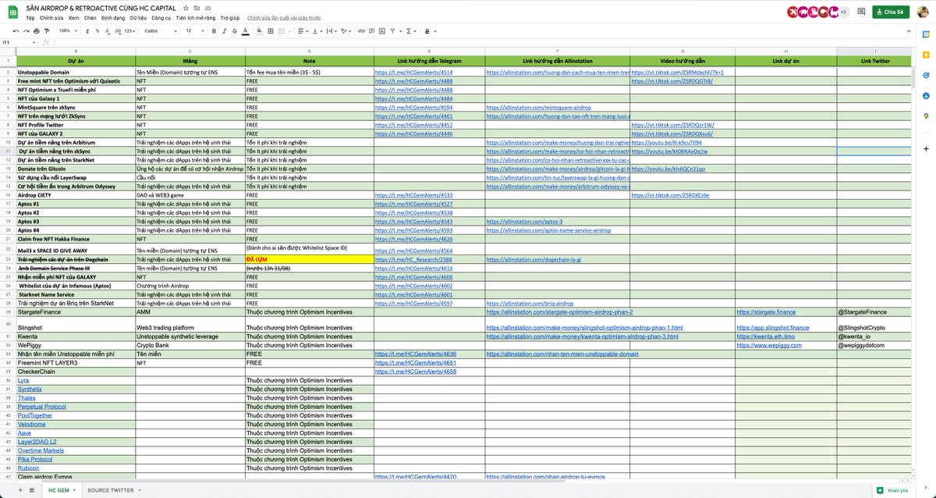The height and width of the screenshot is (498, 936).
Task: Open the stargate.finance project link
Action: (x=768, y=311)
